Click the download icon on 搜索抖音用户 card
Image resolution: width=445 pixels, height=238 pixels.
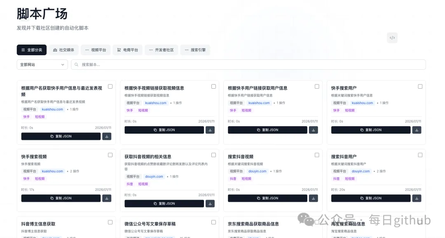[417, 198]
